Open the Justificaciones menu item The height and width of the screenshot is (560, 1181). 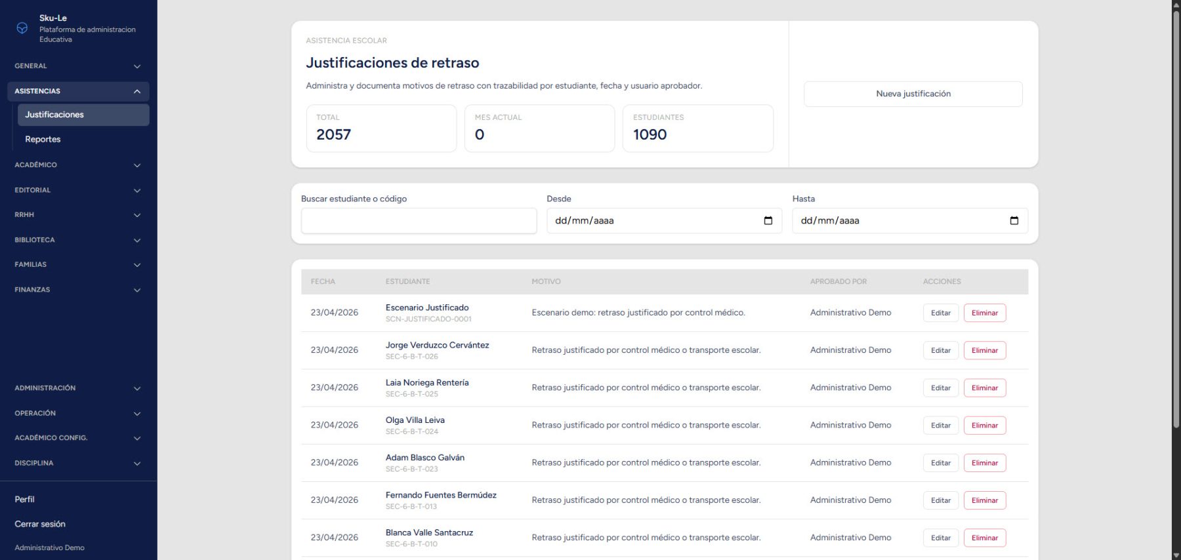(x=83, y=115)
